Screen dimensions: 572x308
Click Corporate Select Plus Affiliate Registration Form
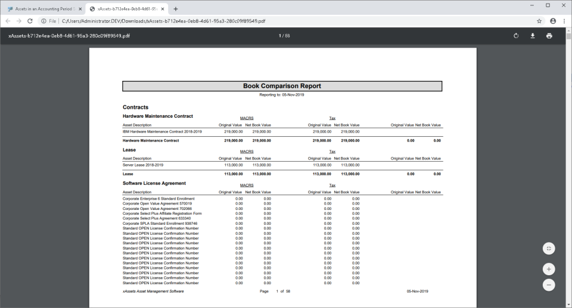[x=162, y=213]
